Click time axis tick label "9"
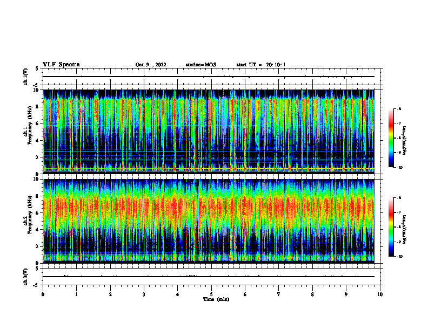 click(x=346, y=294)
